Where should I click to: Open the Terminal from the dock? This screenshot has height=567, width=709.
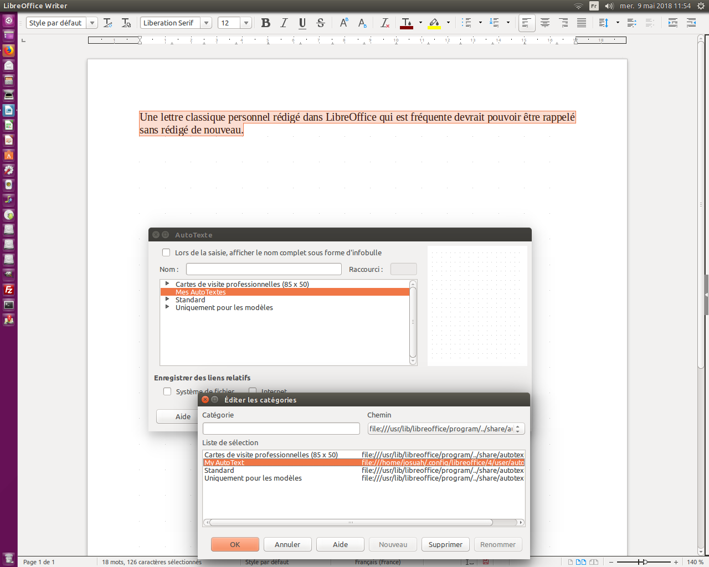[x=8, y=305]
